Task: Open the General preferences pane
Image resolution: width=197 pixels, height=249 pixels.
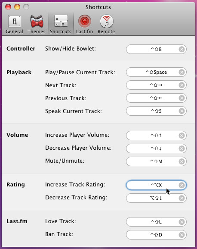Action: click(14, 25)
